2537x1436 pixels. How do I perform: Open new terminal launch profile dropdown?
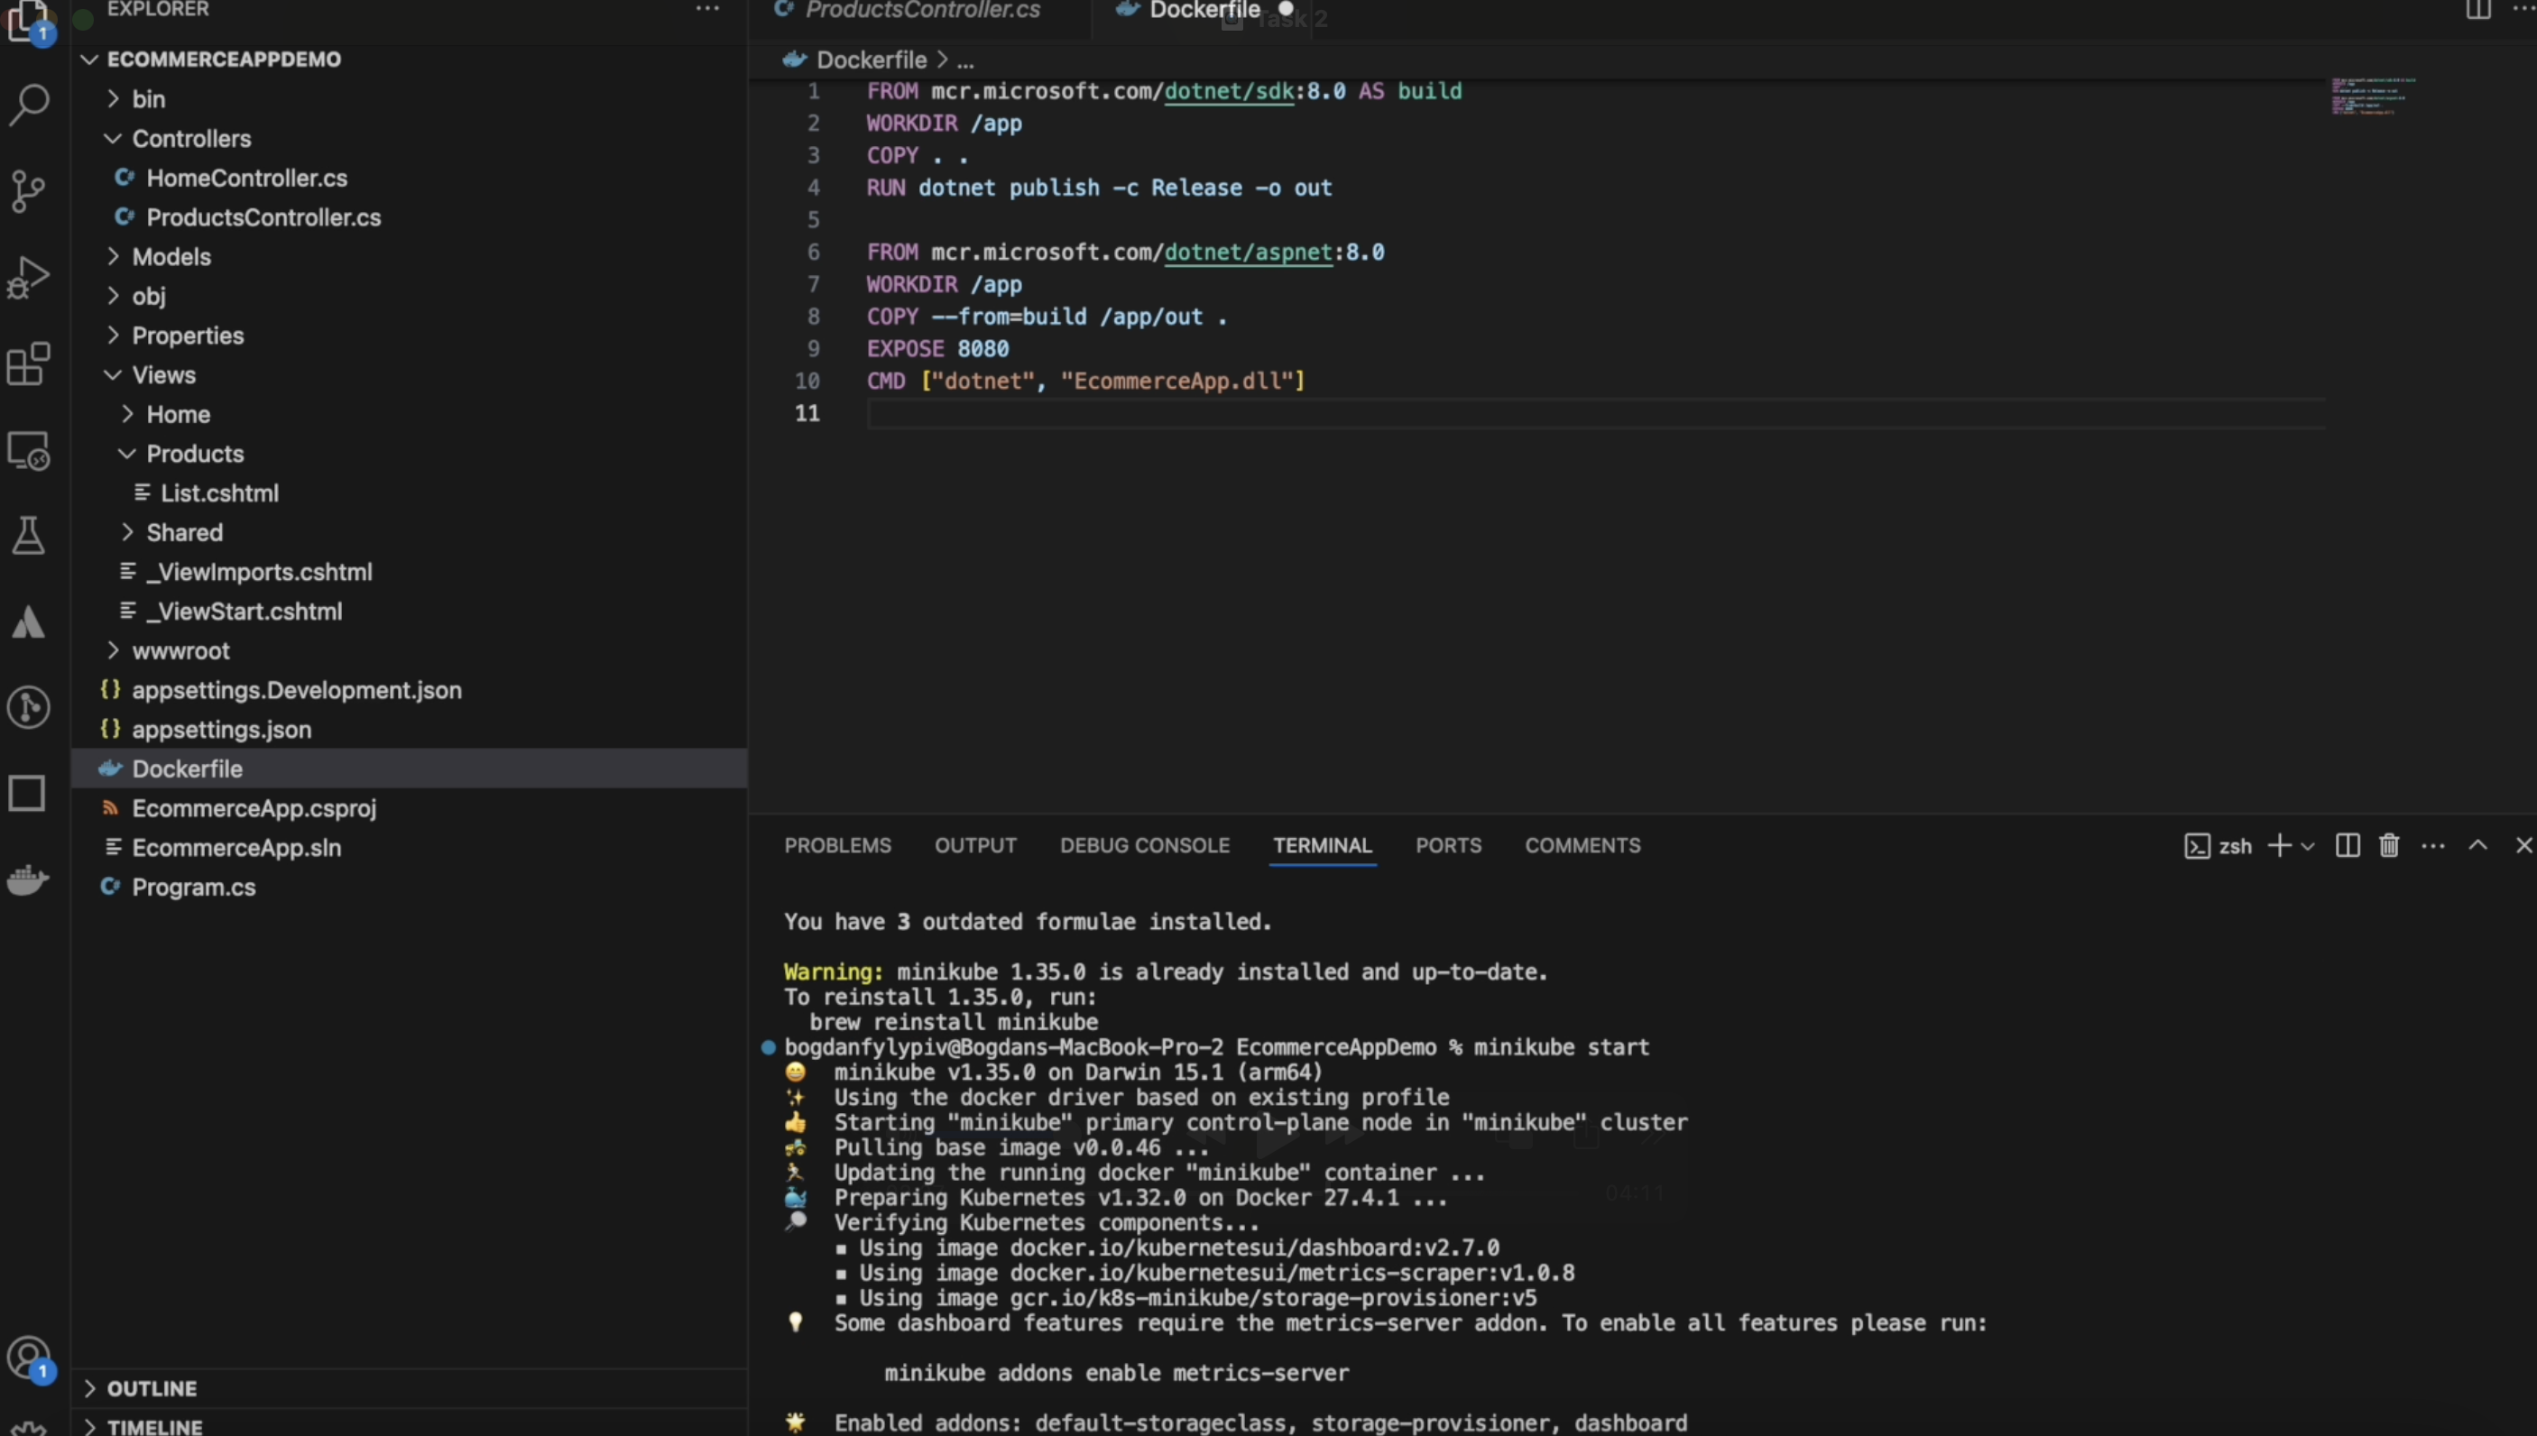coord(2307,845)
